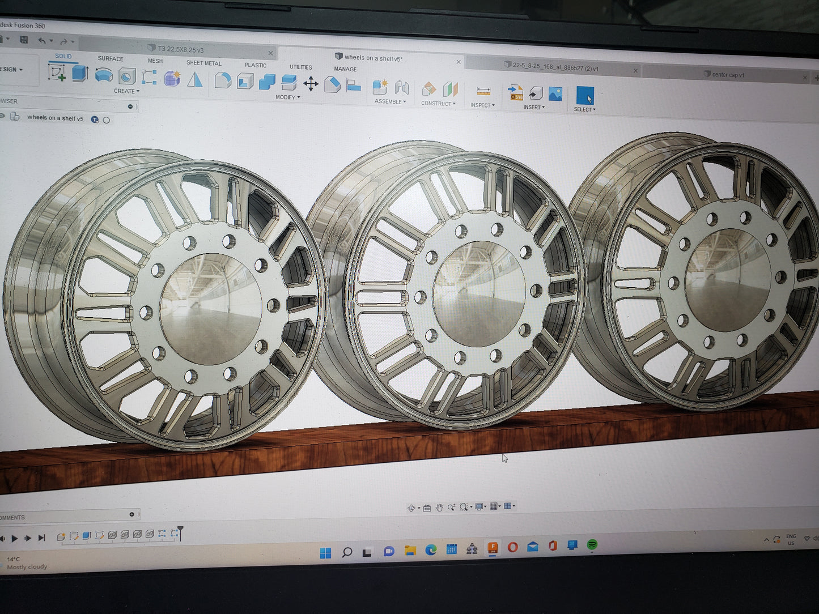The height and width of the screenshot is (614, 819).
Task: Expand the Comments panel with its plus button
Action: click(x=131, y=514)
